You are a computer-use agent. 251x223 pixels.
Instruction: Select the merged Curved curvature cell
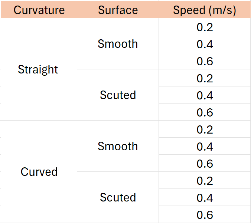coord(39,172)
